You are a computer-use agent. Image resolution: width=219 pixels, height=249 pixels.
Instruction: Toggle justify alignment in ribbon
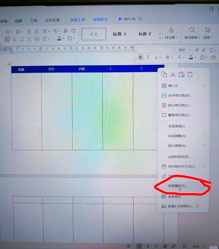(x=29, y=39)
